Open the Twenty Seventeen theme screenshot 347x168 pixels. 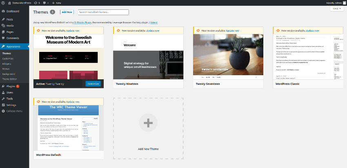[x=228, y=57]
